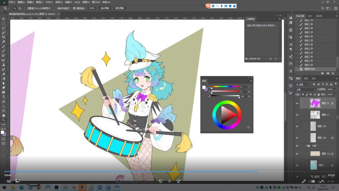Screen dimensions: 339x191
Task: Open the blend mode 正常 dropdown
Action: (305, 90)
